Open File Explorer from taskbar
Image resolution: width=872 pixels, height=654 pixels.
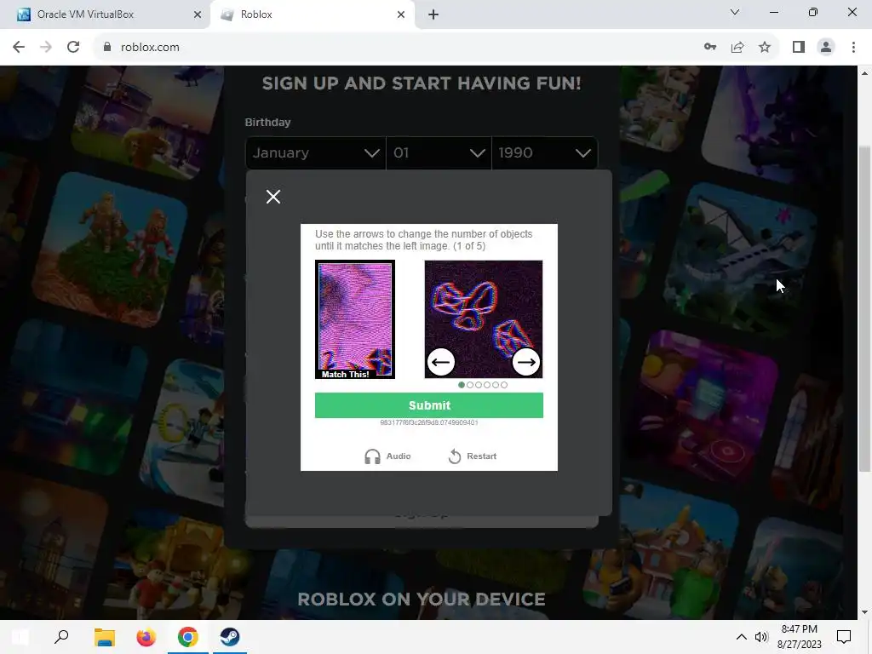tap(104, 637)
